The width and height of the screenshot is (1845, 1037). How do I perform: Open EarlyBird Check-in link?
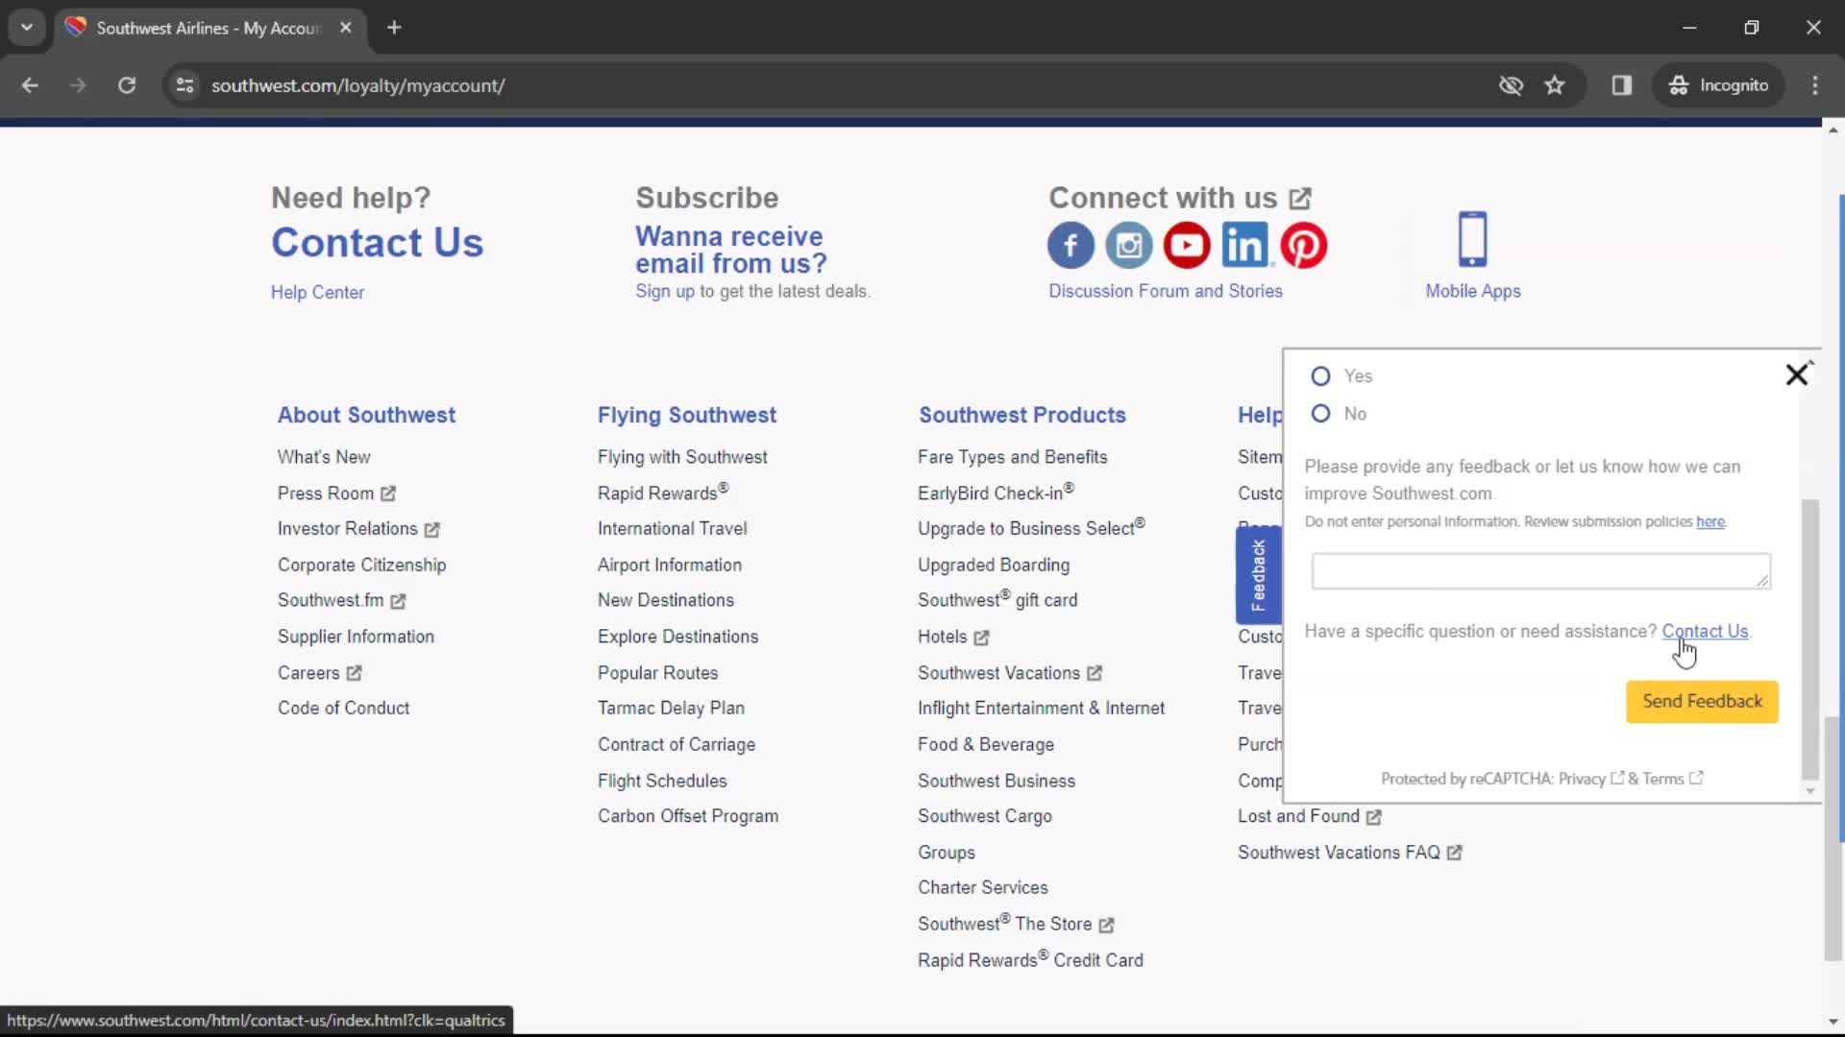(x=996, y=493)
